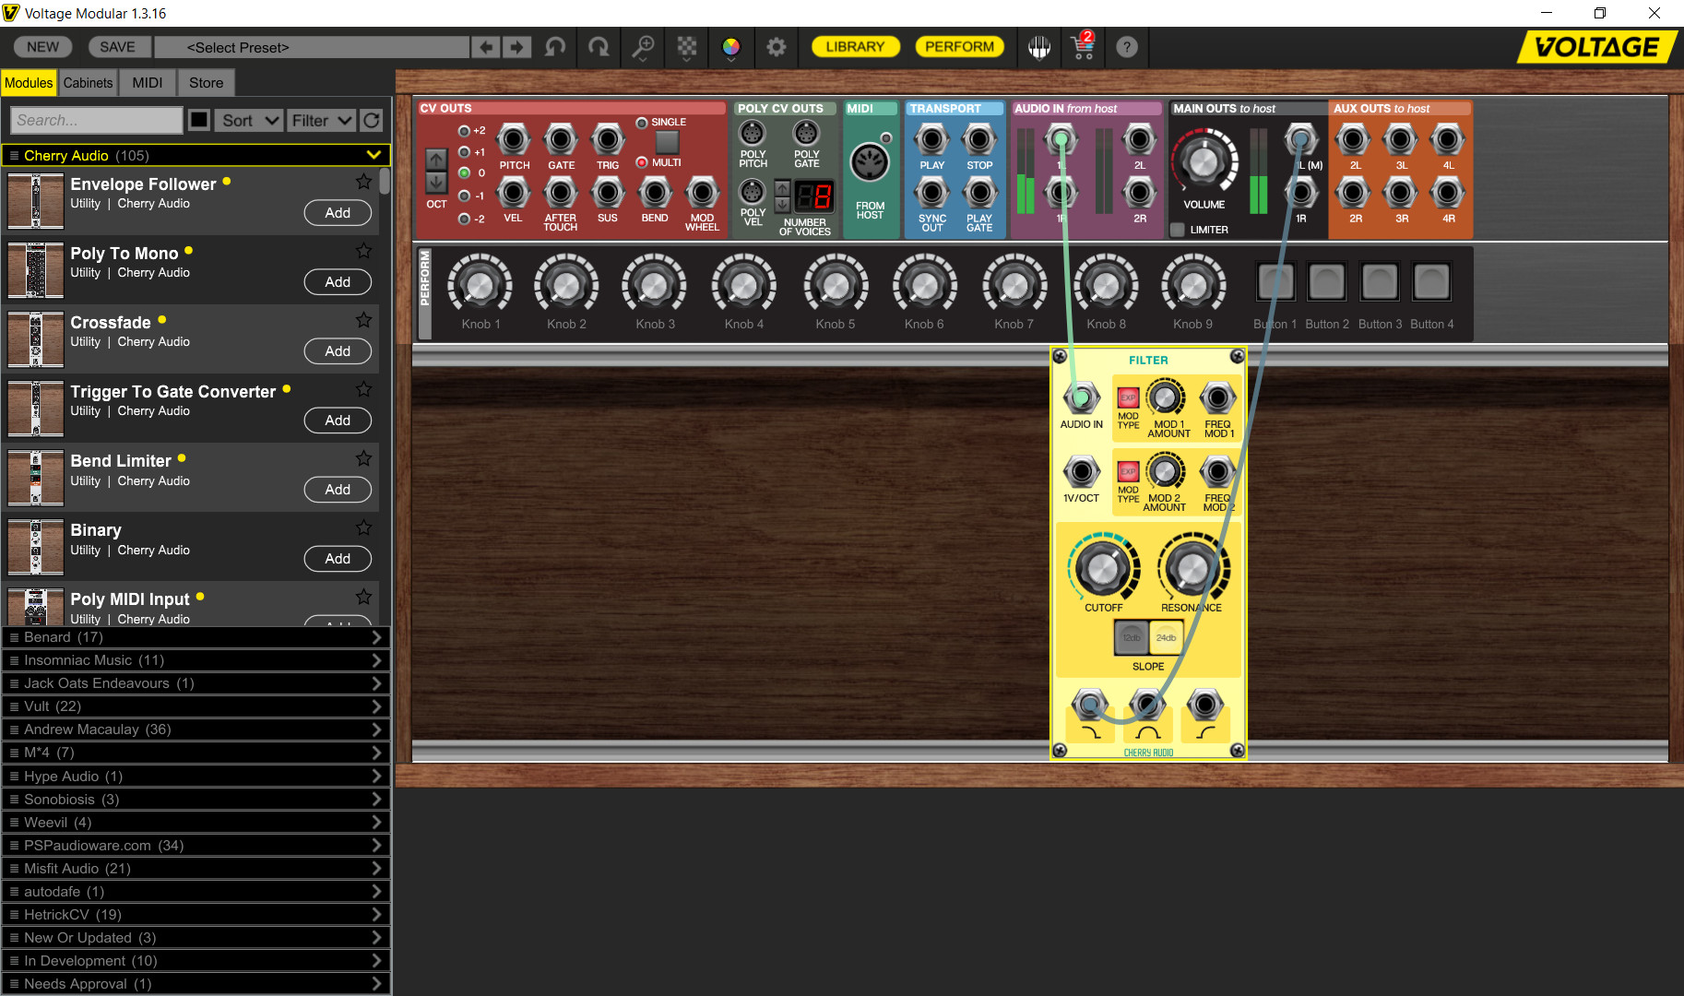Add the Poly To Mono module
Screen dimensions: 1684x996
(338, 282)
